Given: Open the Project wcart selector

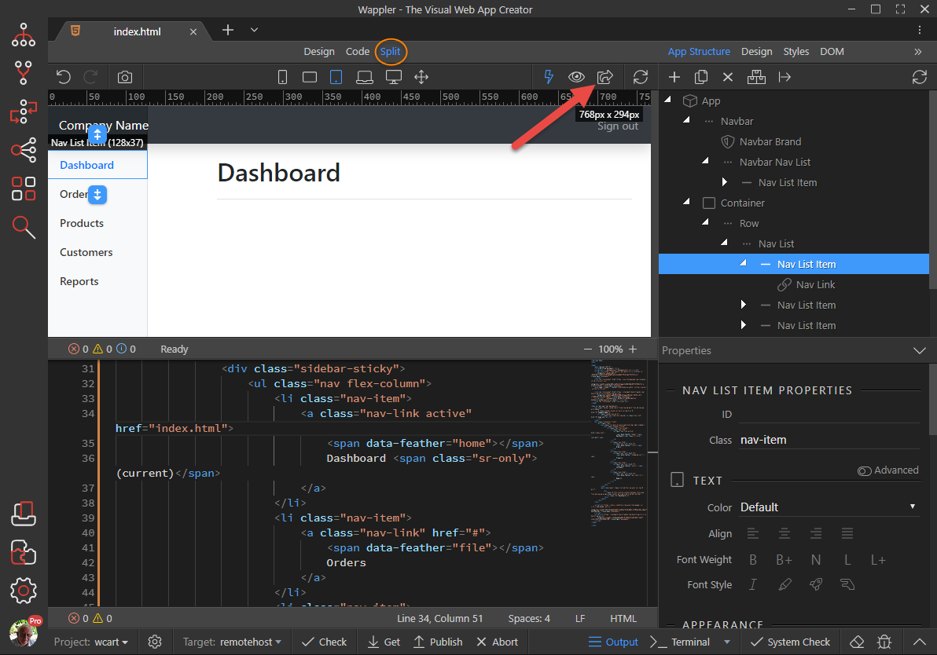Looking at the screenshot, I should pyautogui.click(x=90, y=642).
